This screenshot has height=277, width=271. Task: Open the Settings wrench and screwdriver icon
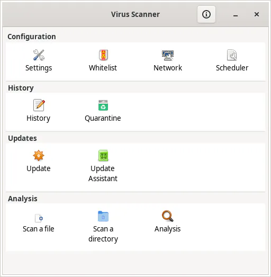point(39,55)
